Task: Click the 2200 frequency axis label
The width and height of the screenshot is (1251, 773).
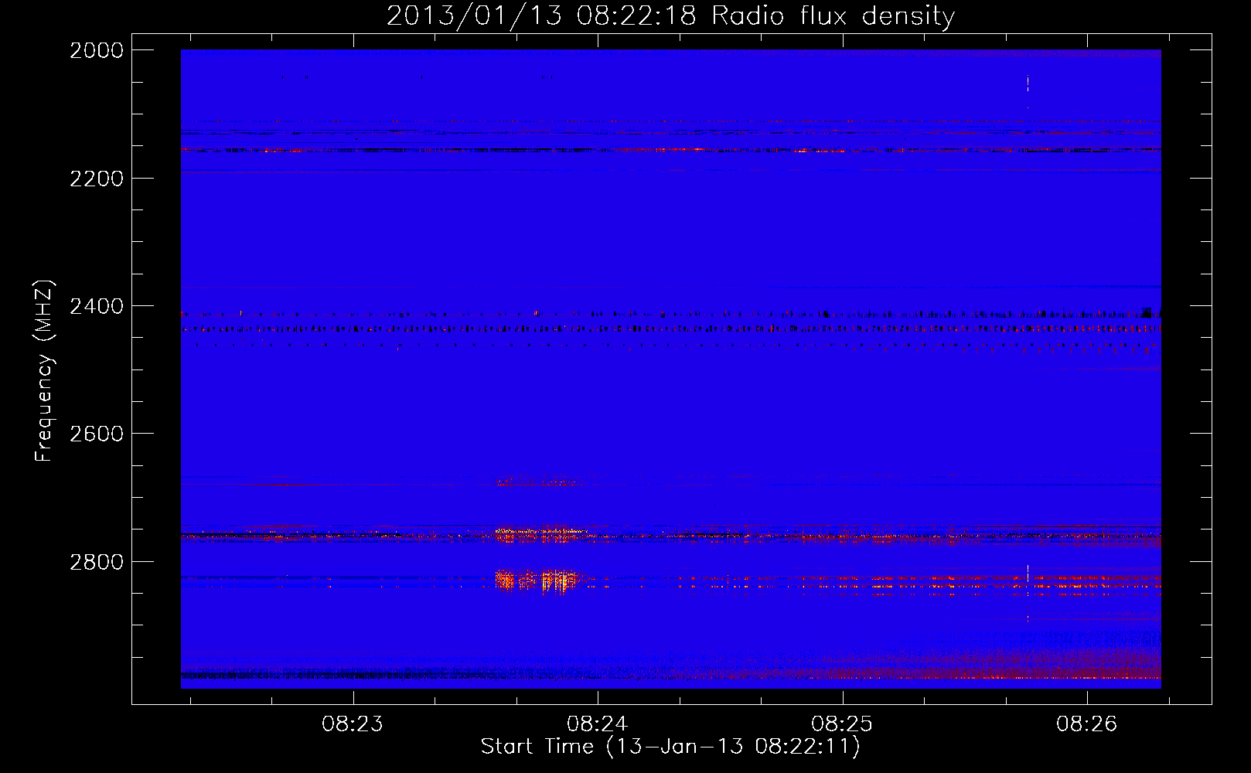Action: [x=97, y=179]
